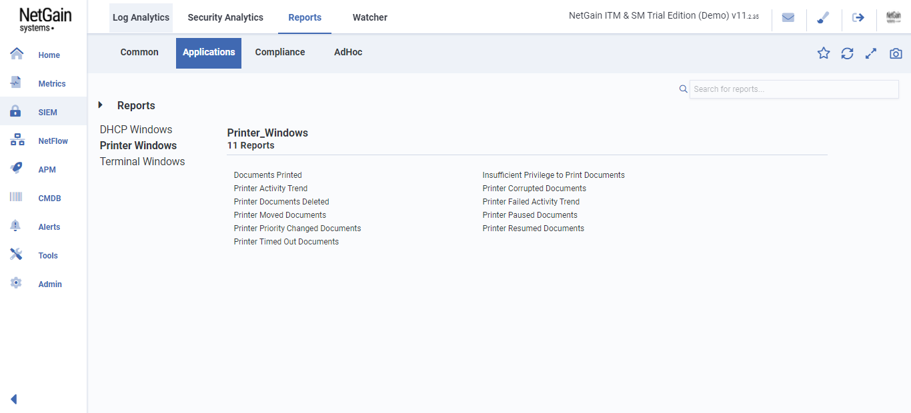Click the Printer_Windows heading

[x=267, y=133]
